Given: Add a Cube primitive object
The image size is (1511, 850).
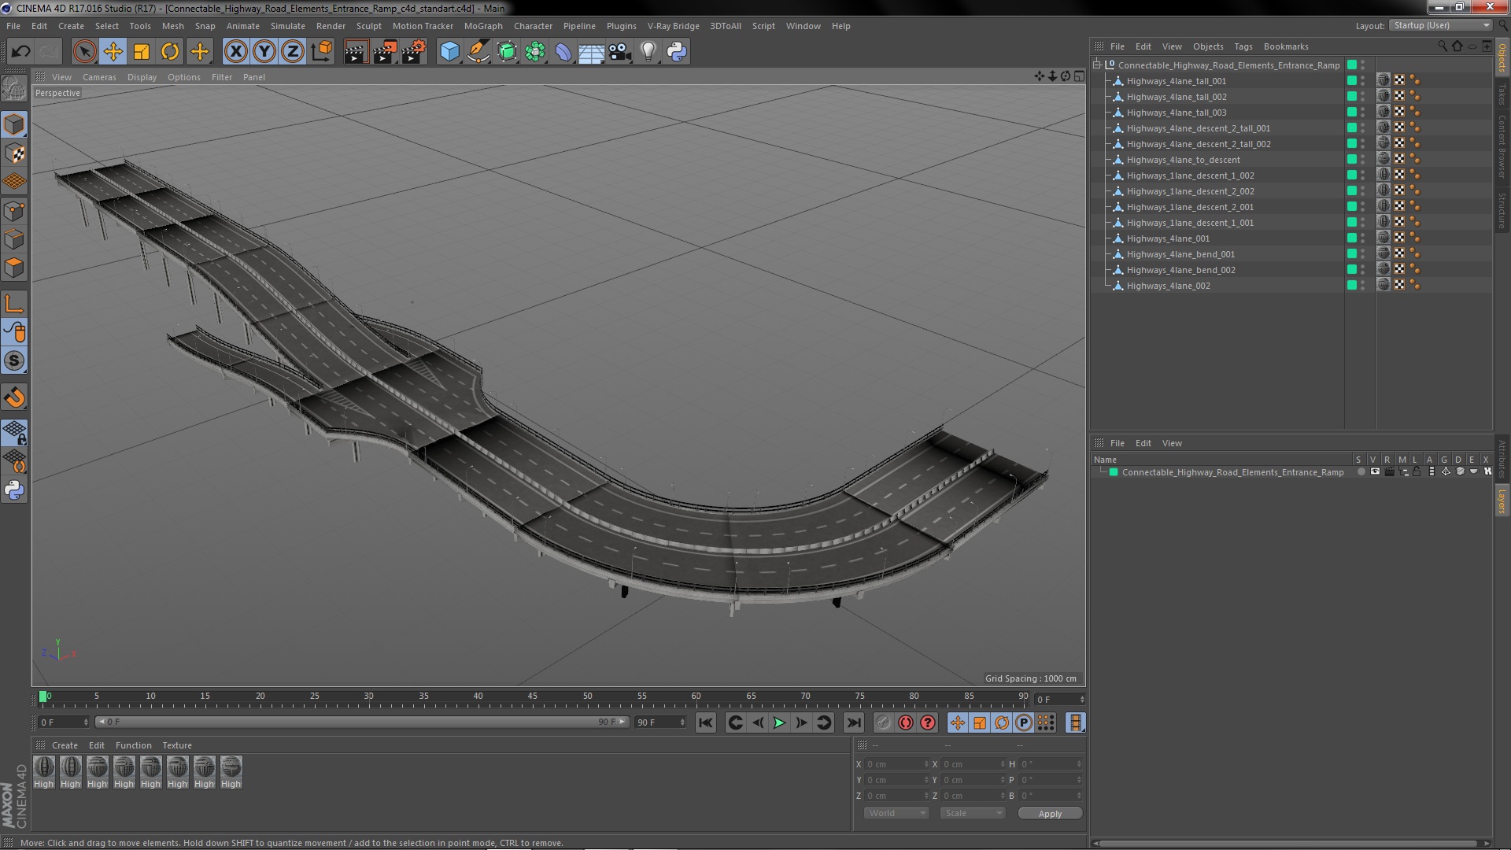Looking at the screenshot, I should tap(449, 52).
